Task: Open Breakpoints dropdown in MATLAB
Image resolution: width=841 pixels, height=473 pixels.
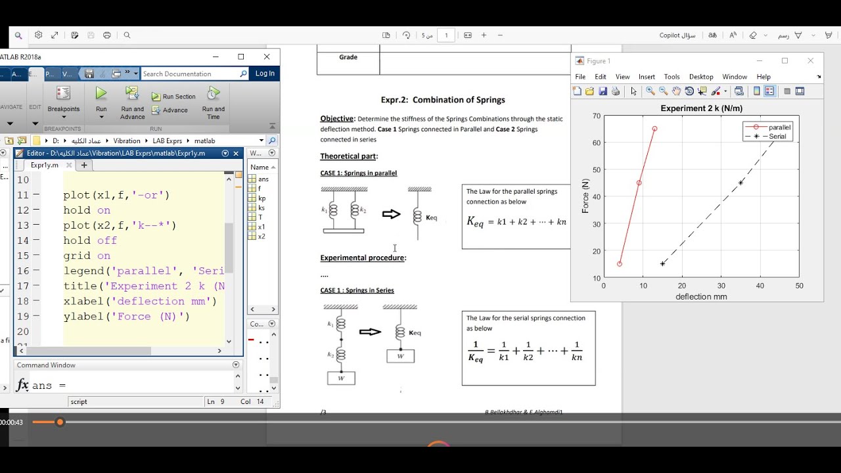Action: tap(64, 117)
